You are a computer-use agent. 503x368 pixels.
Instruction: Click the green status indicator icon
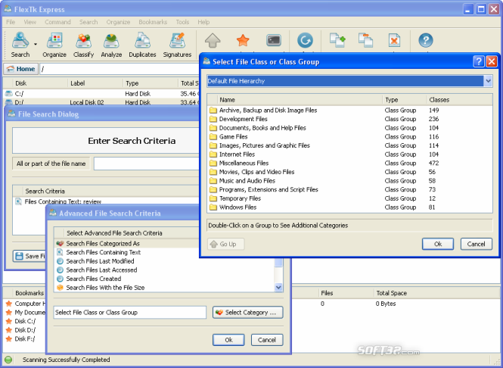[8, 360]
